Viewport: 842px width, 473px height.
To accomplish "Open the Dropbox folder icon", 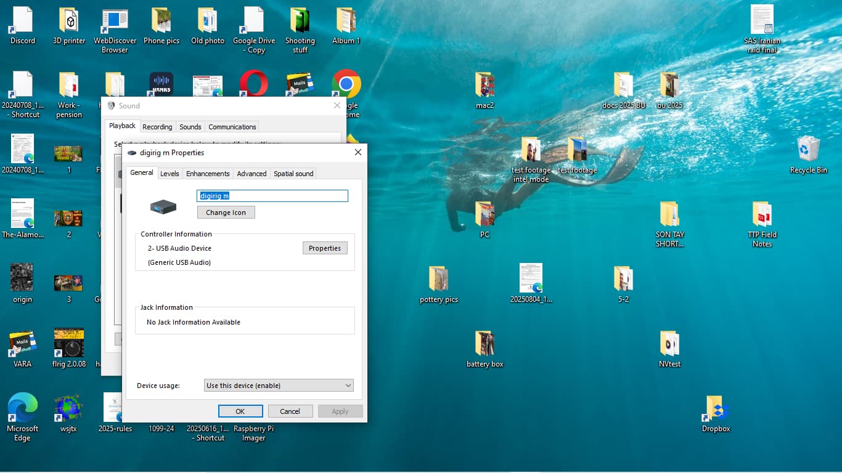I will pos(716,408).
